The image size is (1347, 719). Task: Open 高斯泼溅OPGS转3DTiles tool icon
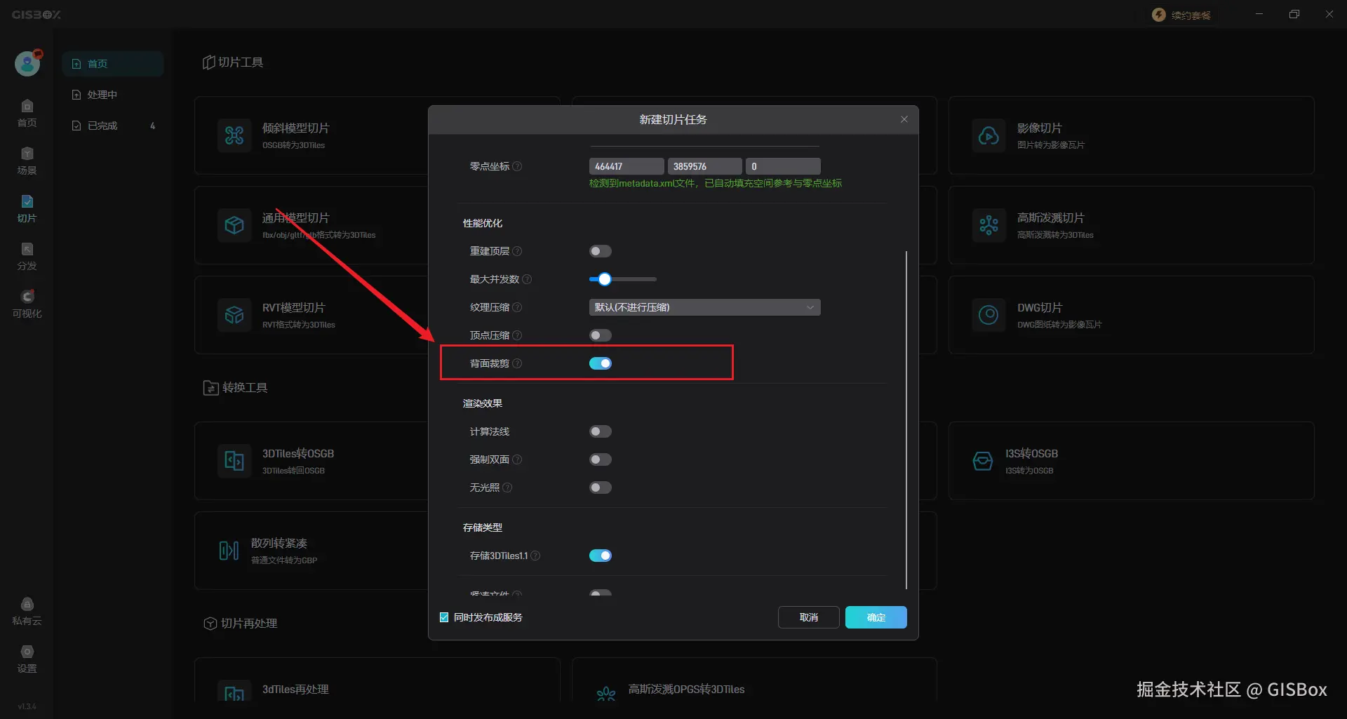click(606, 693)
